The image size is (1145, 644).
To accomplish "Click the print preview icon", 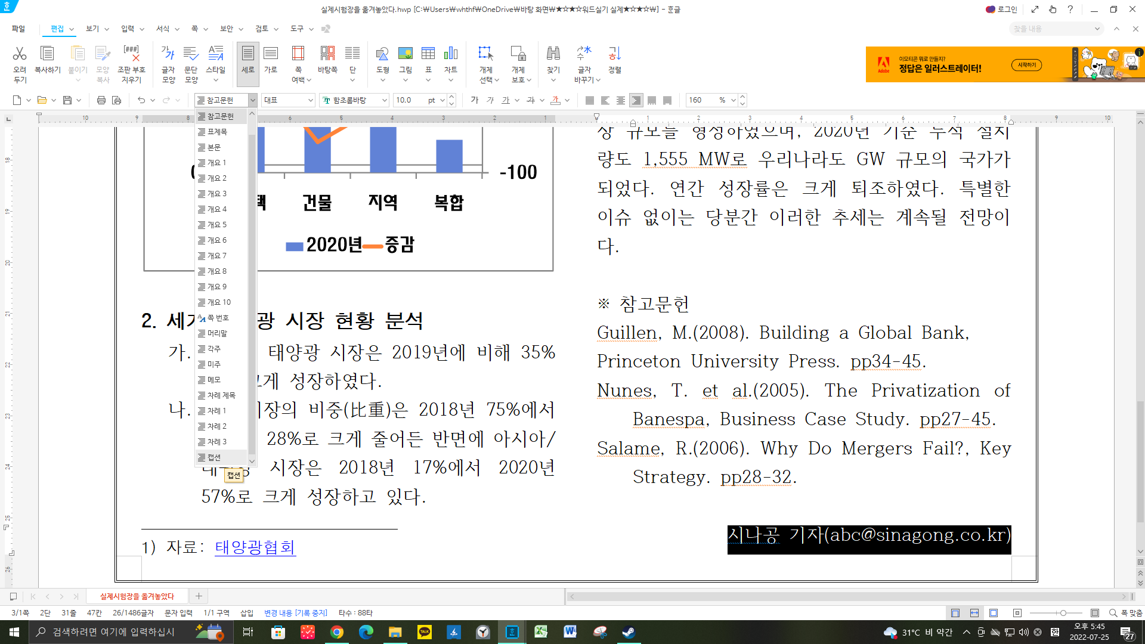I will (x=117, y=100).
